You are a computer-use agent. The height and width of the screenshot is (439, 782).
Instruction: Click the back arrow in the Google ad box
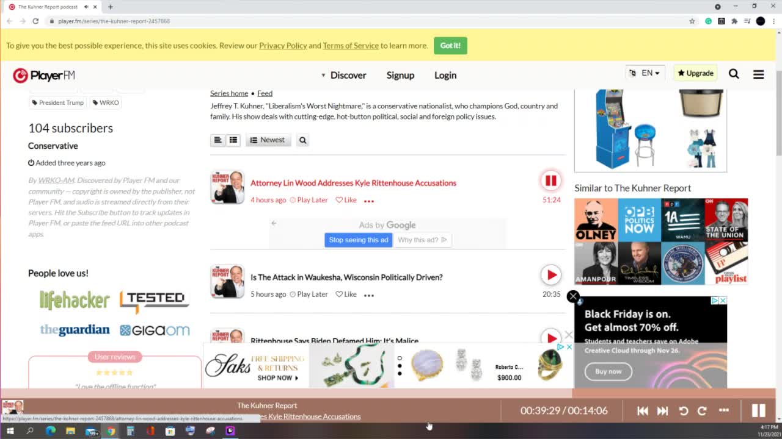(x=274, y=223)
